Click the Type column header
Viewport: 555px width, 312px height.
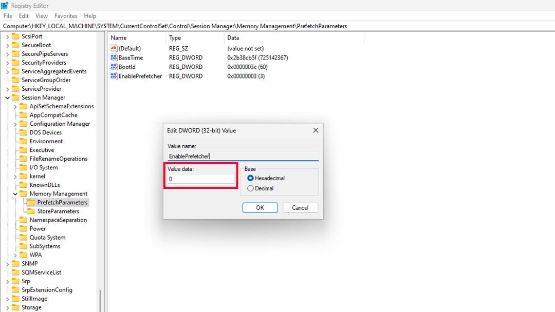(195, 38)
